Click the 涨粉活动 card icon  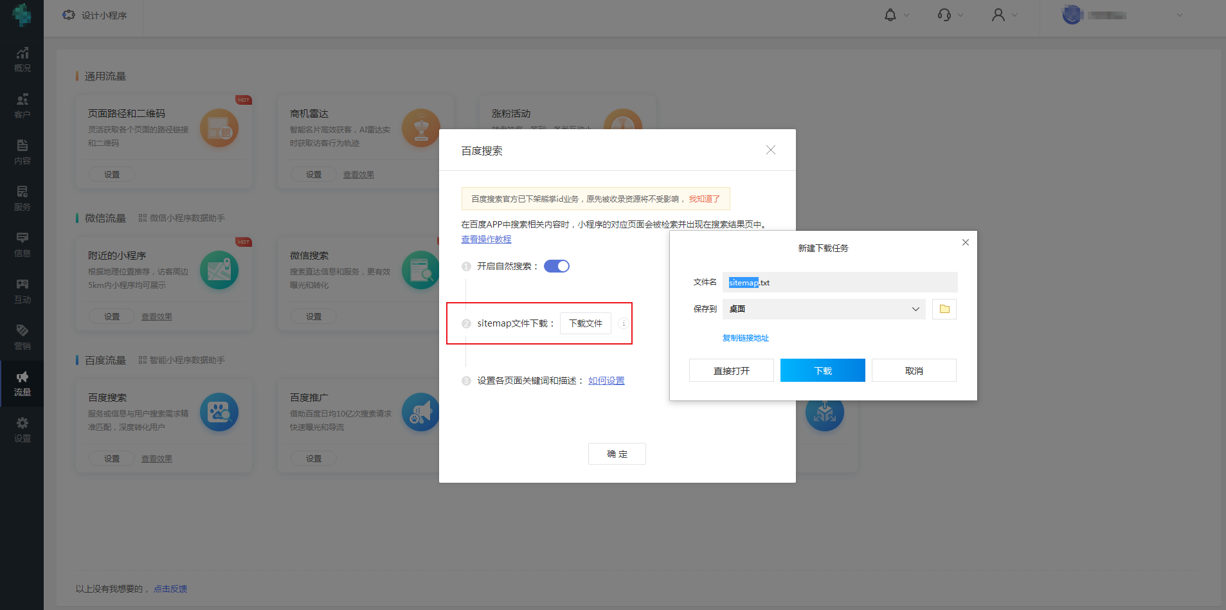point(623,119)
